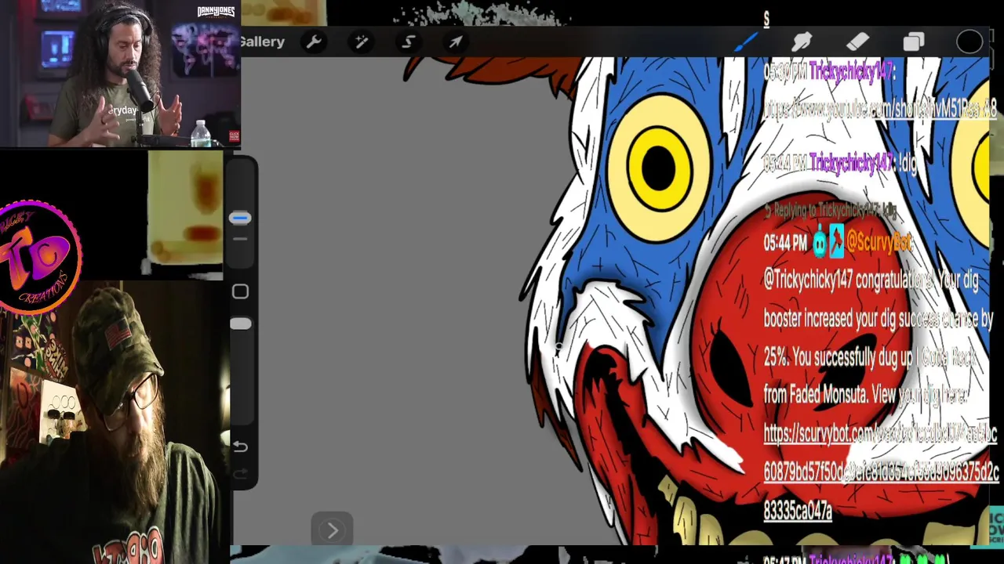Tap the square Modify button in sidebar

240,291
